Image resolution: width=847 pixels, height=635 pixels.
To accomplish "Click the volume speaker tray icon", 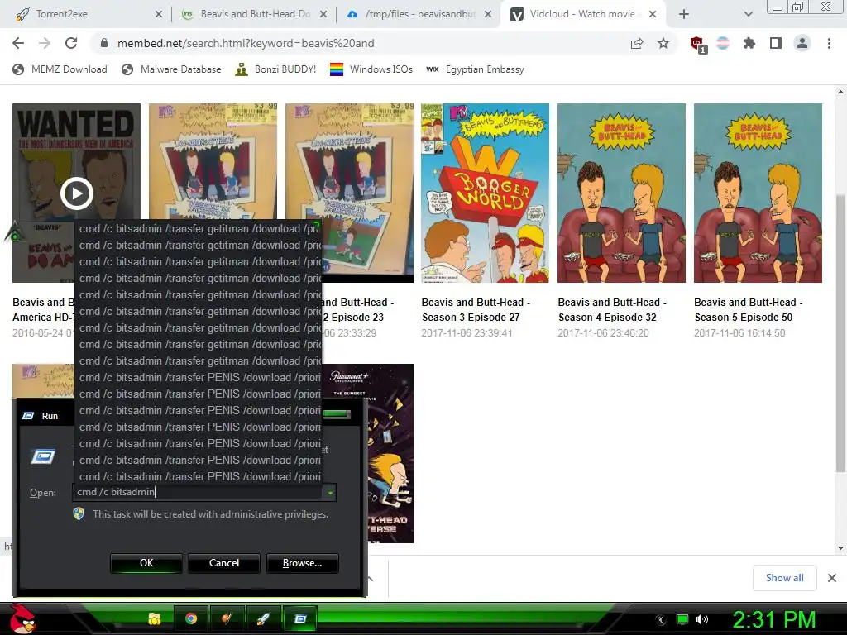I will (702, 619).
